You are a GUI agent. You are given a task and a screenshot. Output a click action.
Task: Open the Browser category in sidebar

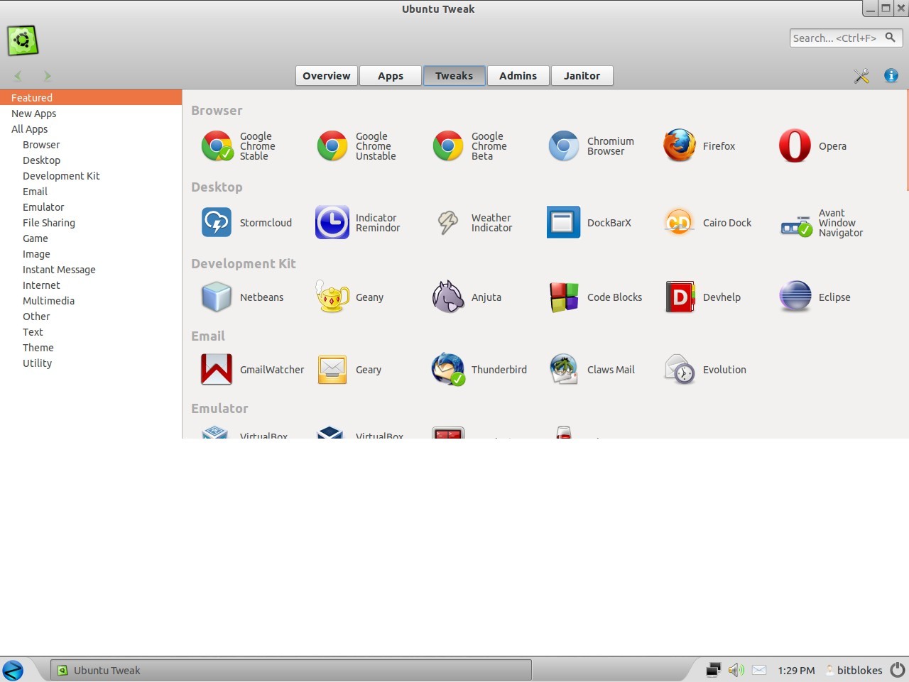[91, 145]
